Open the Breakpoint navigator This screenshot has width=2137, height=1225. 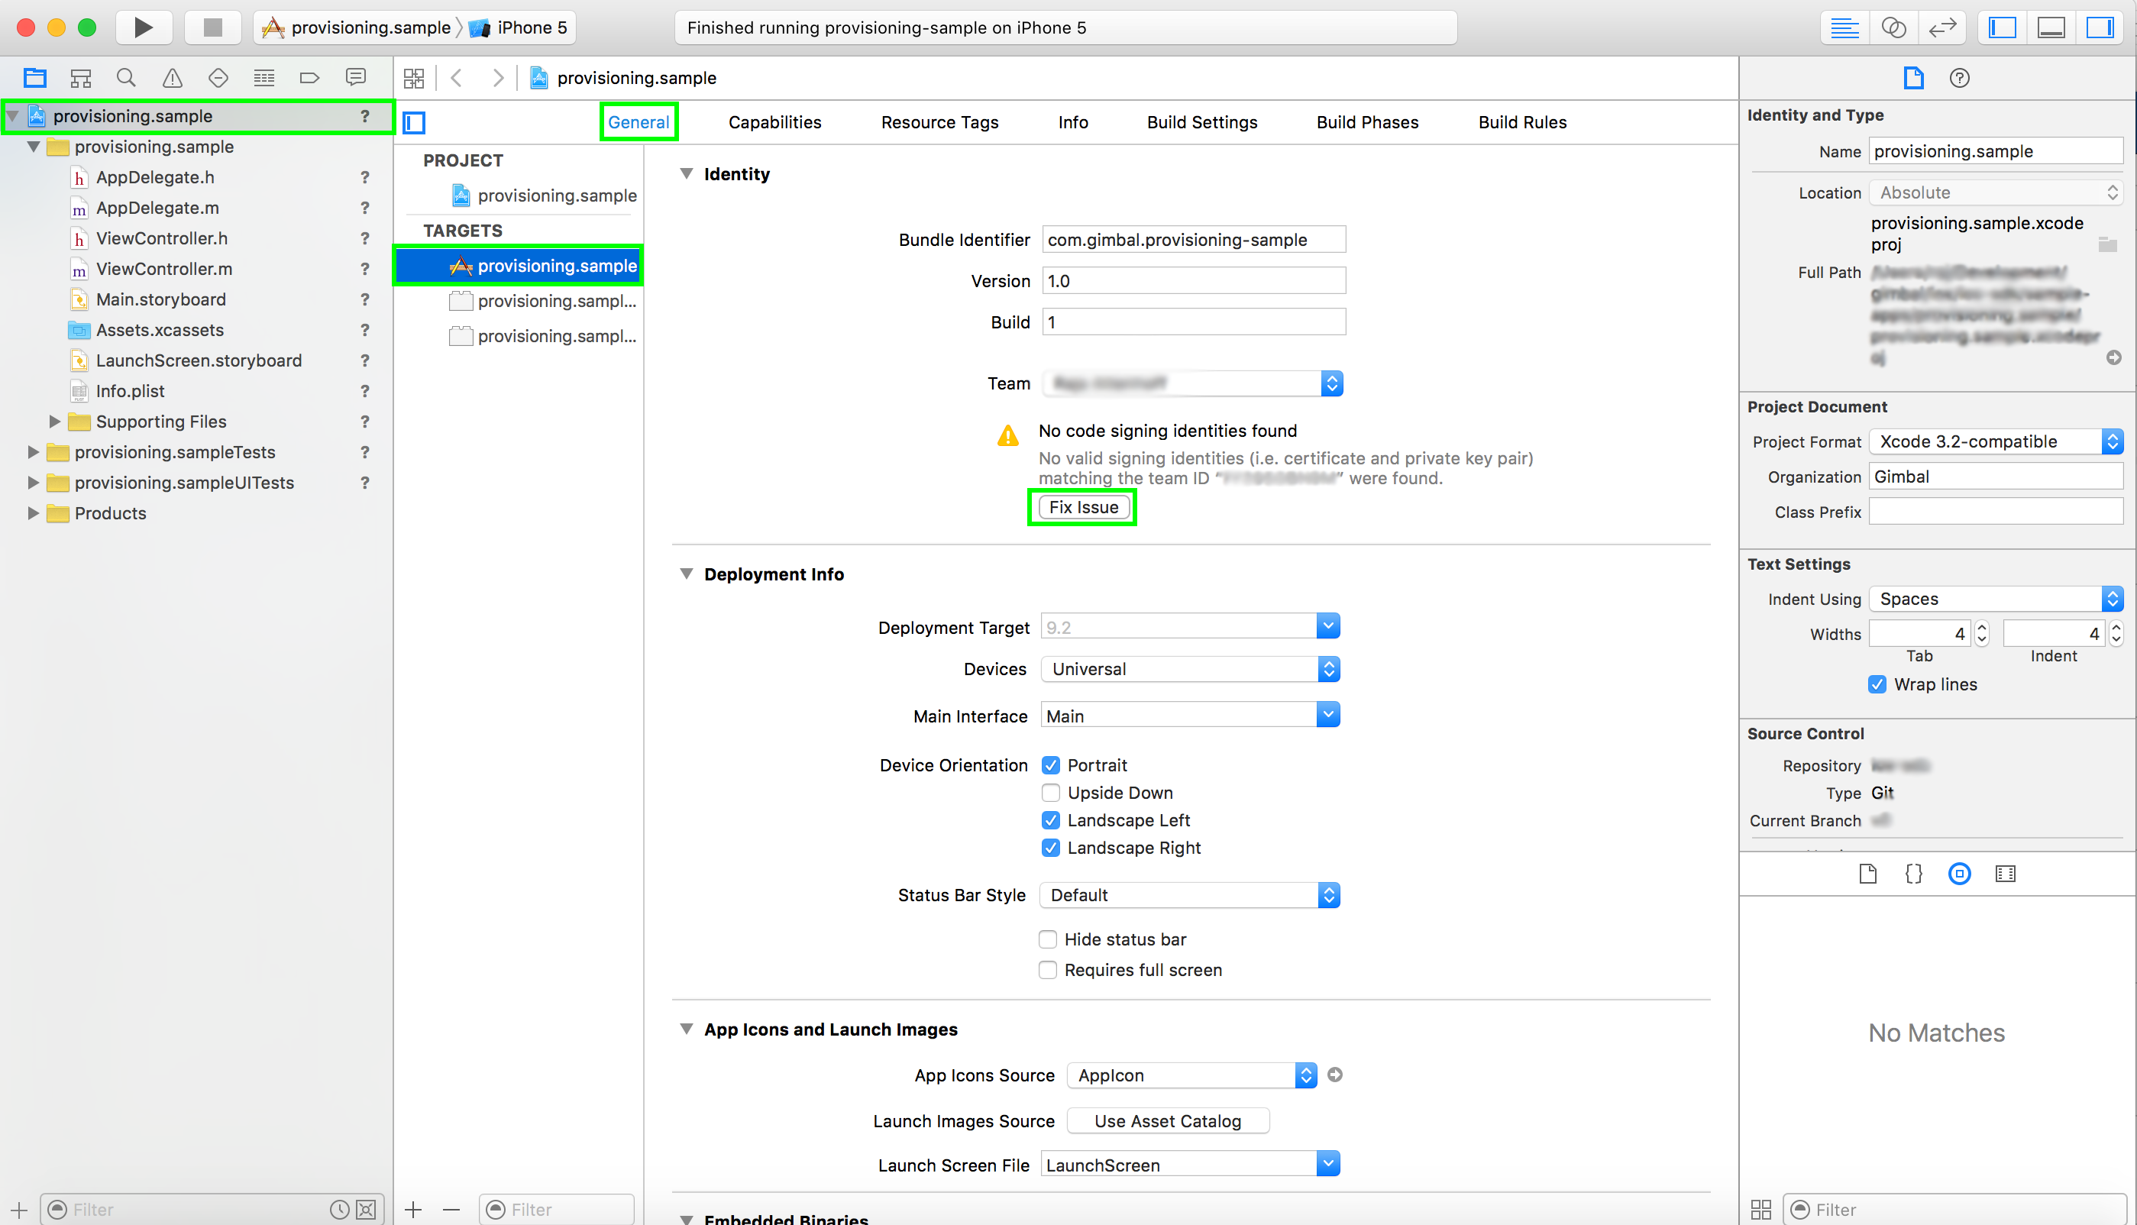point(309,78)
